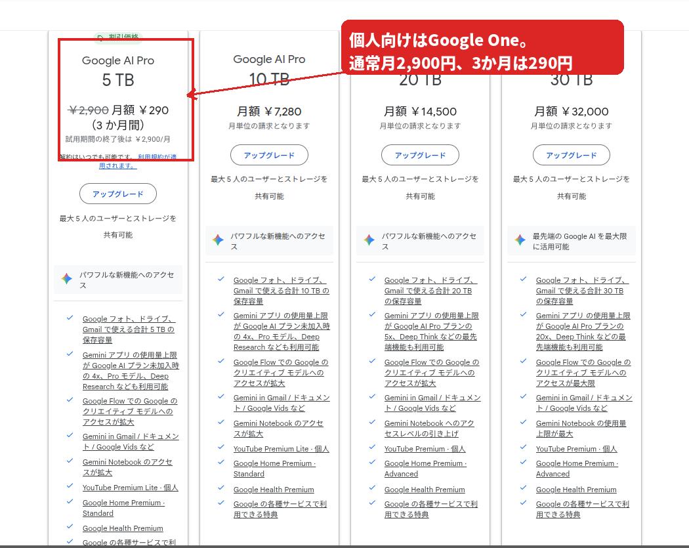Screen dimensions: 689x548
Task: Click the Gemini sparkle icon in 5 TB plan
Action: click(66, 279)
